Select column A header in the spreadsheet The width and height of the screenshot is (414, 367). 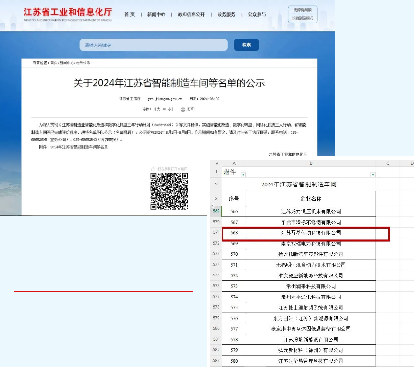234,163
